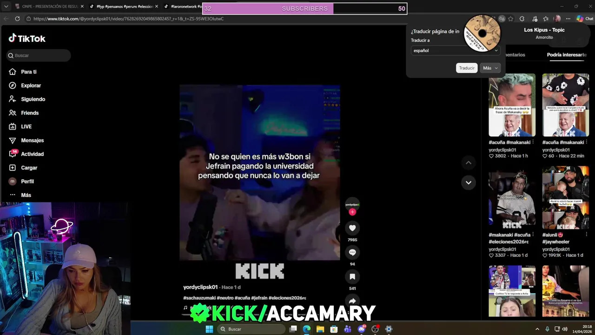Screen dimensions: 595x335
Task: Show hidden system tray icons
Action: 537,329
